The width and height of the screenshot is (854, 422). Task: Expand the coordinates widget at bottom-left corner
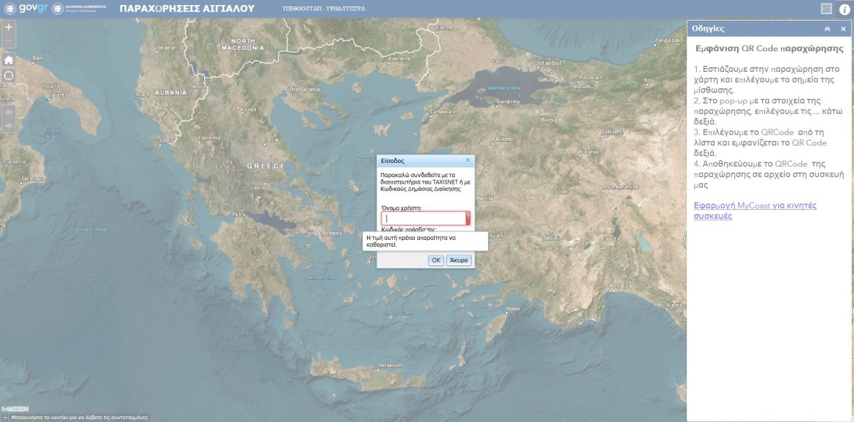[x=4, y=418]
